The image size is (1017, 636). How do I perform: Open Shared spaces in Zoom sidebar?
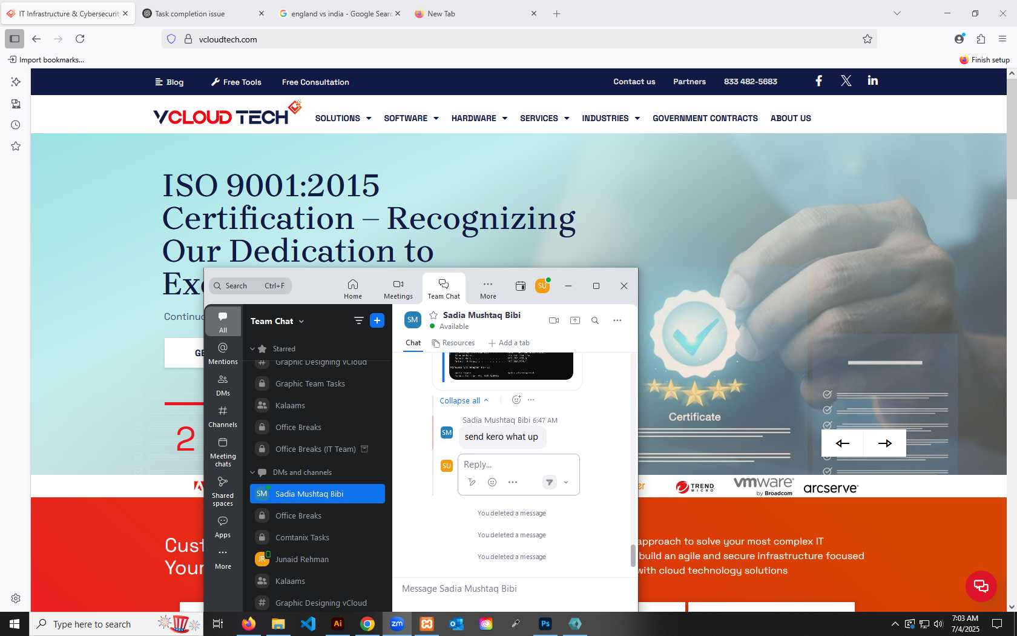click(223, 491)
